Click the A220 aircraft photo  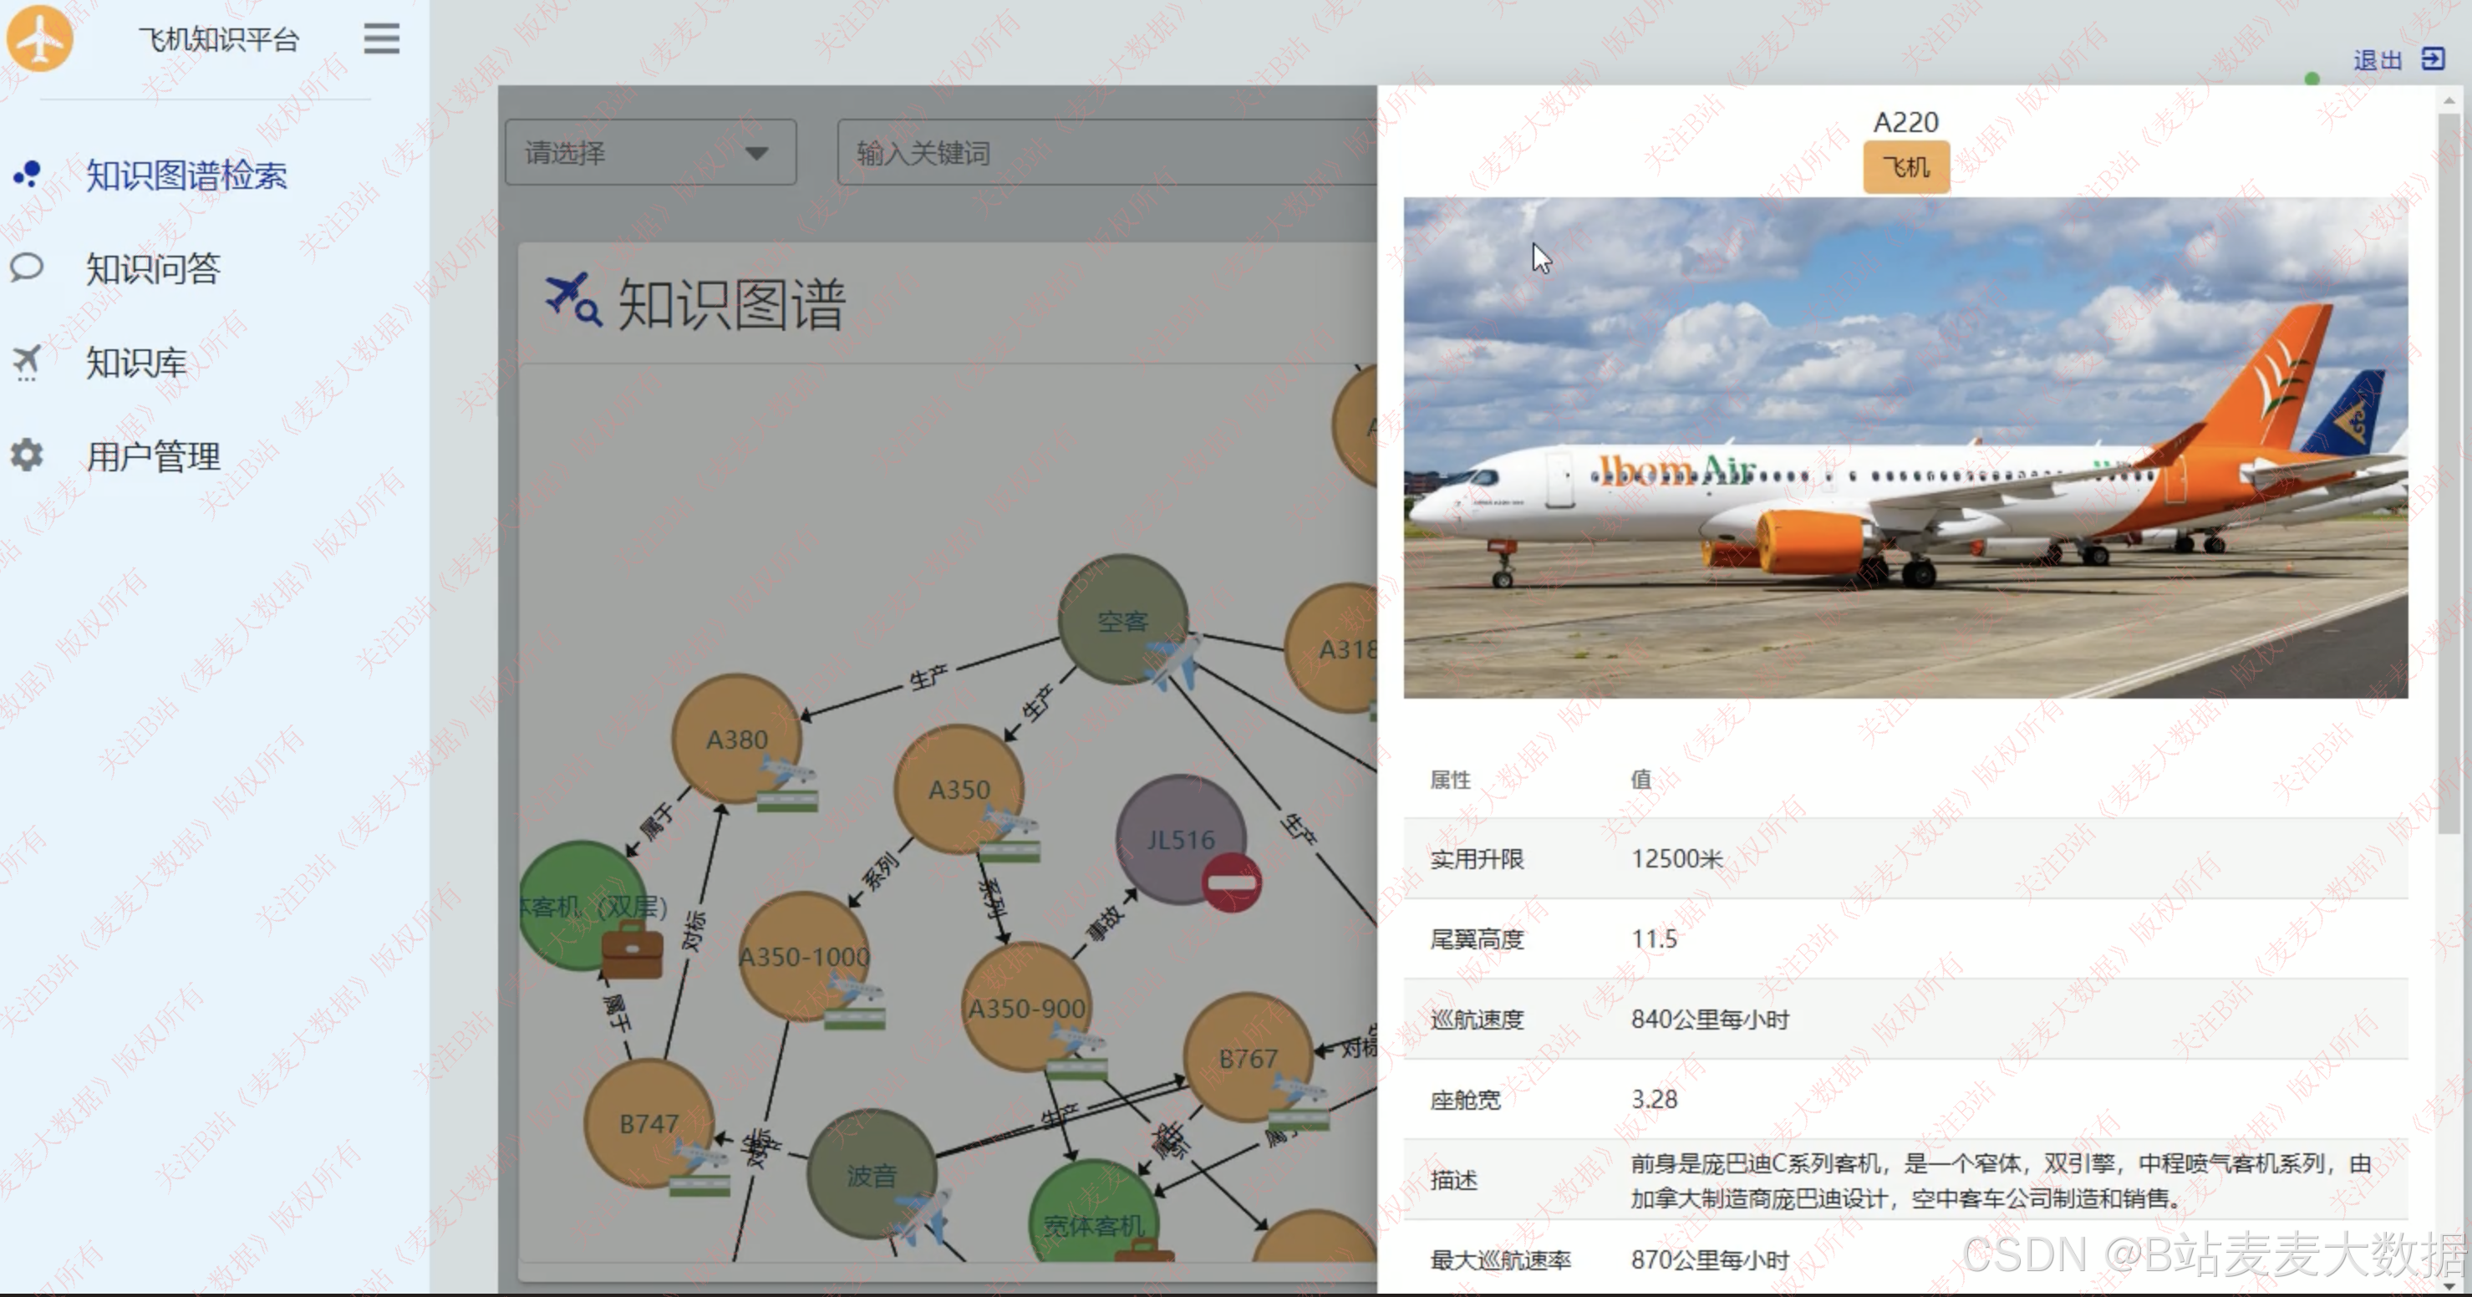(1905, 447)
